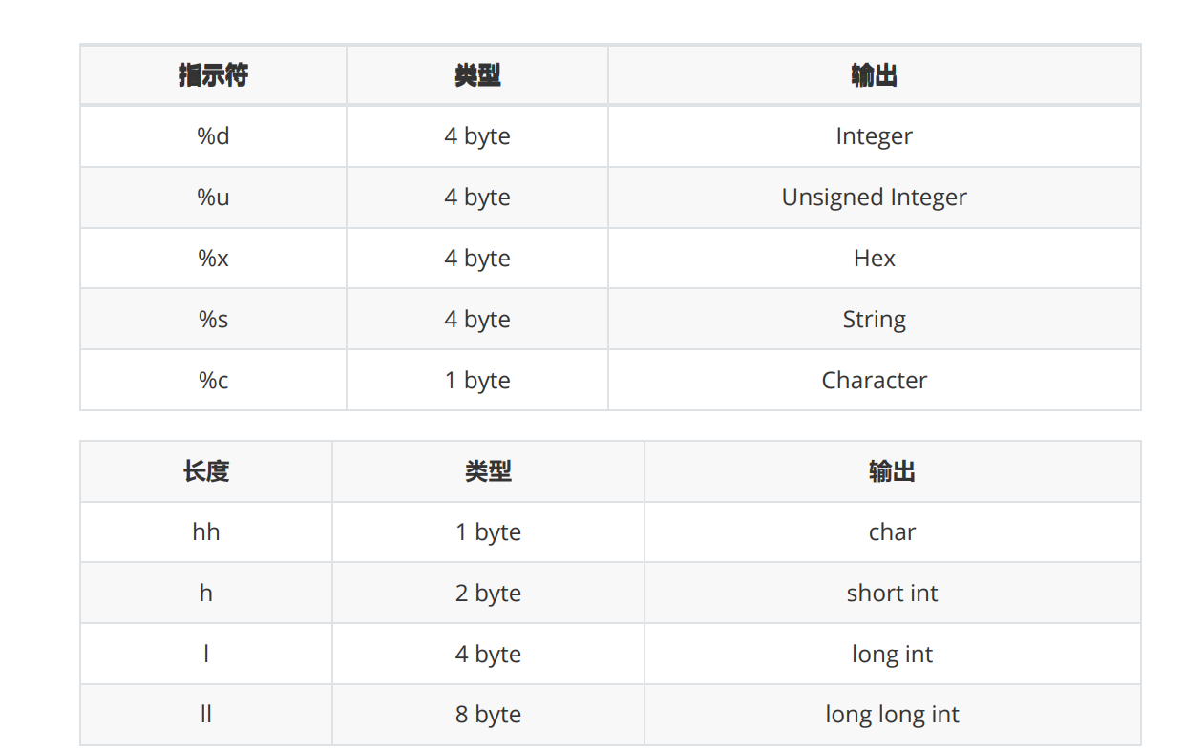The image size is (1183, 750).
Task: Click the %c specifier cell
Action: 213,381
